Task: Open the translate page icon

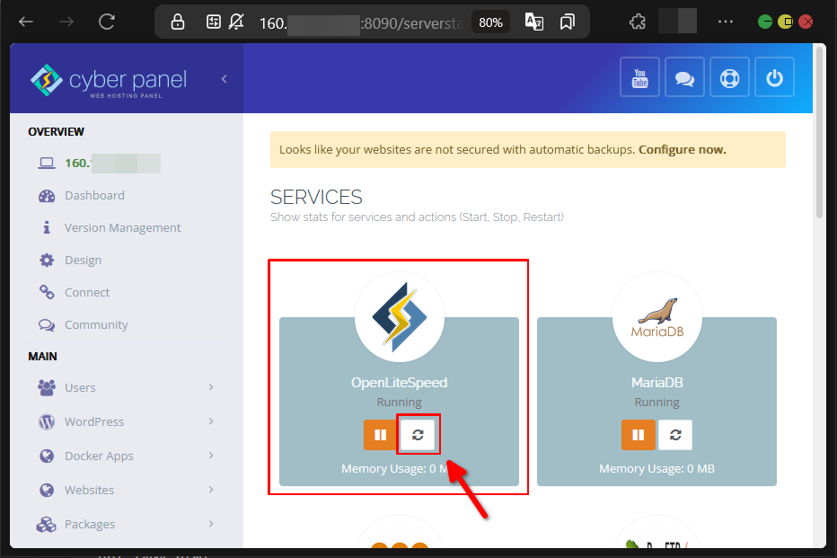Action: (x=533, y=22)
